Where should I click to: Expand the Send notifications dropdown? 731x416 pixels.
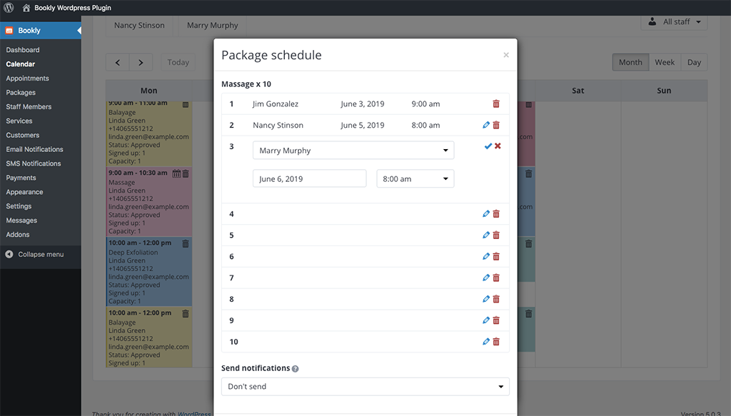tap(365, 387)
